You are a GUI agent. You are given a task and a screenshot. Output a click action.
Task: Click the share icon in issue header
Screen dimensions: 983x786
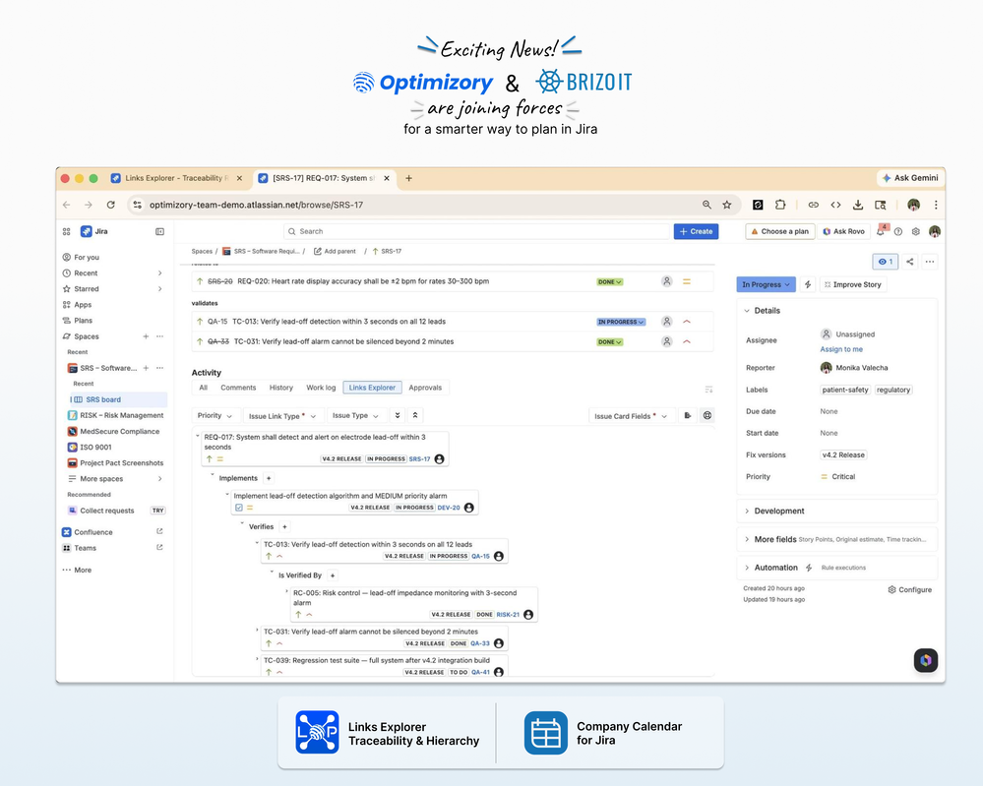(x=909, y=262)
